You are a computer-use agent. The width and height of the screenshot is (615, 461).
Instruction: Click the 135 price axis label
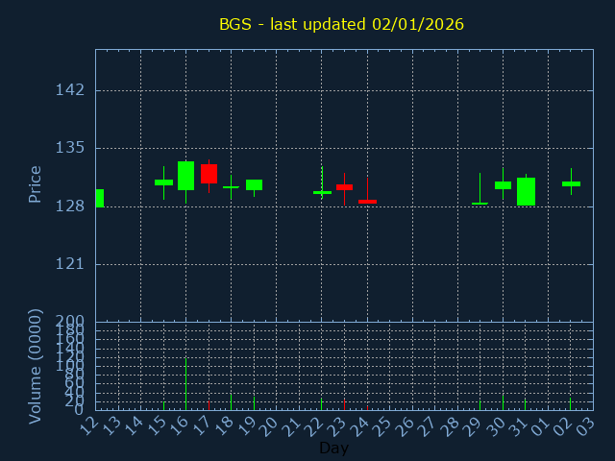69,148
